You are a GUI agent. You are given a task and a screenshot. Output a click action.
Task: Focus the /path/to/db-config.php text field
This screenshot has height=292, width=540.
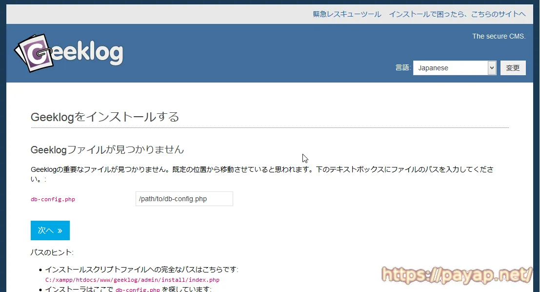(184, 199)
